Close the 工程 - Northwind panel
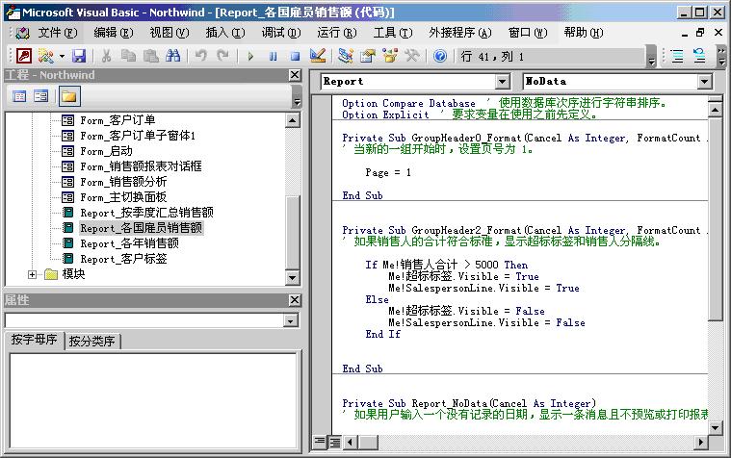The image size is (731, 458). tap(295, 74)
